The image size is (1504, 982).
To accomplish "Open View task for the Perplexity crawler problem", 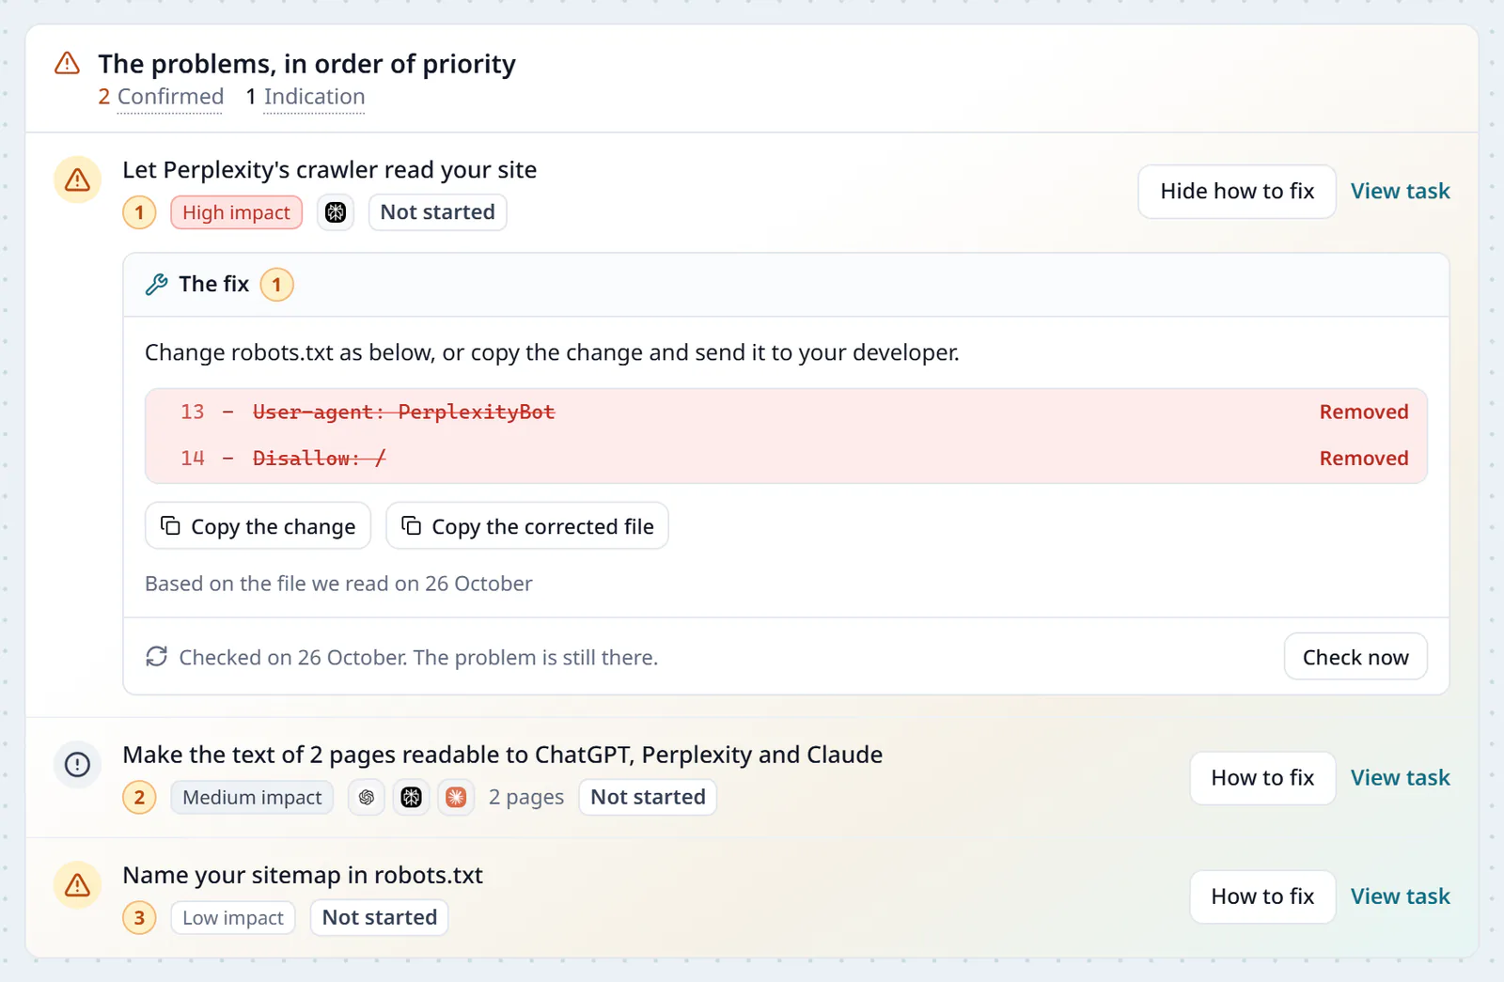I will tap(1400, 192).
